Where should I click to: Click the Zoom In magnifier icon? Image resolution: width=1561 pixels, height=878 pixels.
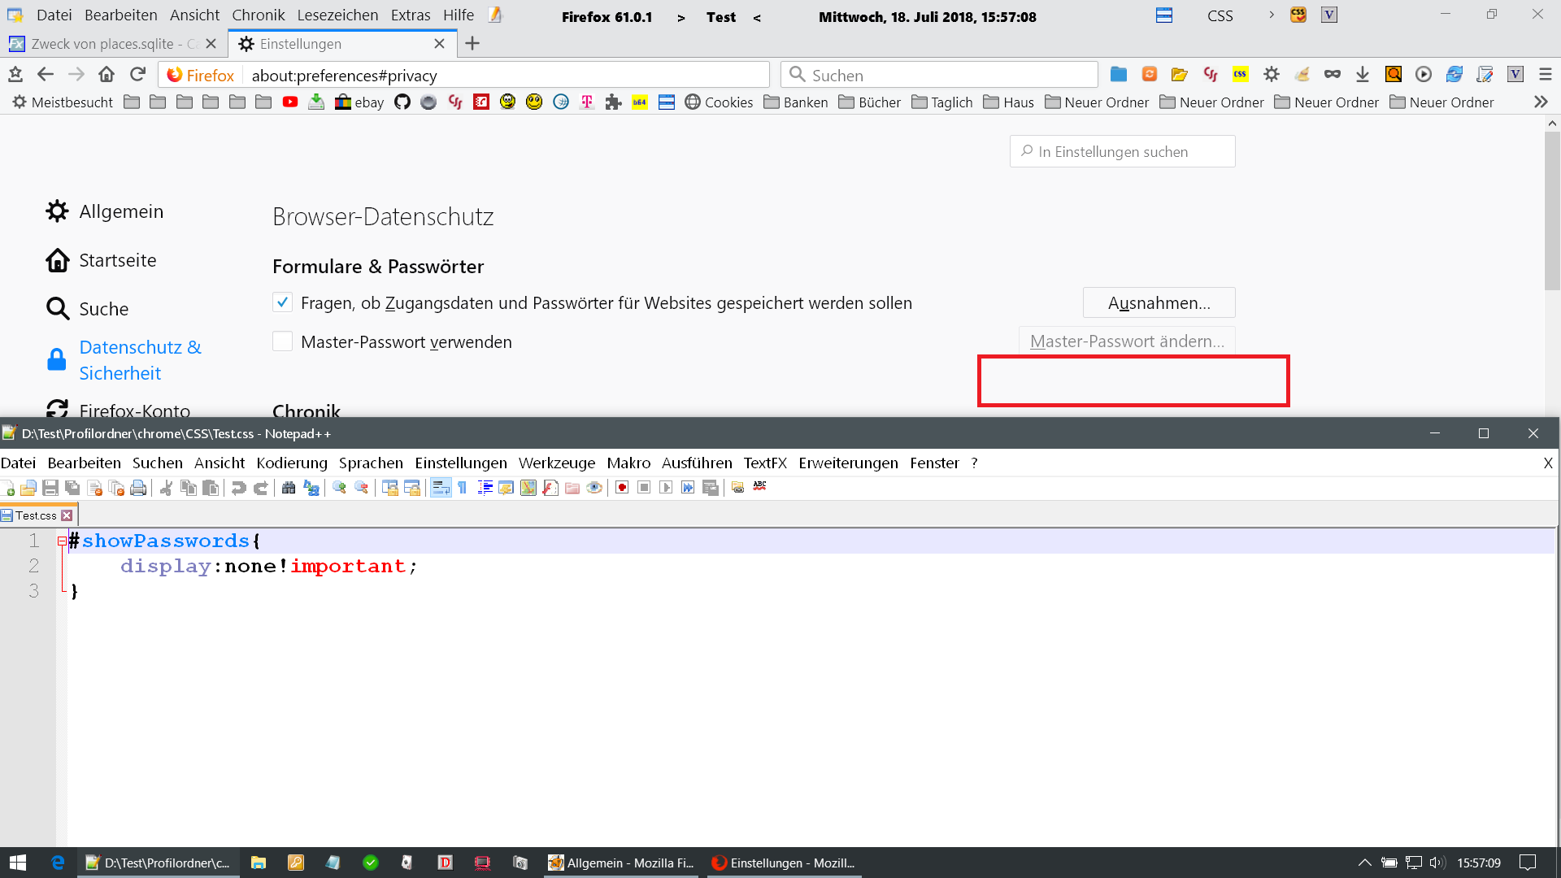point(340,488)
